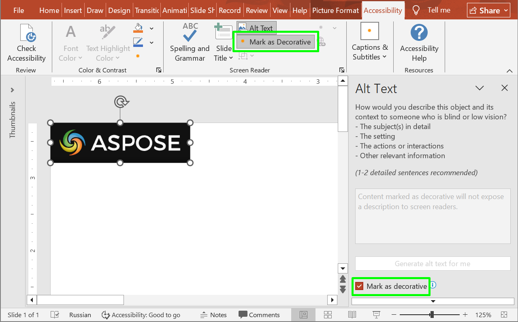Switch to the Picture Format tab
Viewport: 518px width, 322px height.
pyautogui.click(x=336, y=11)
